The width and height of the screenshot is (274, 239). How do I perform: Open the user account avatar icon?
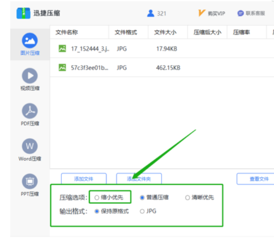tap(151, 13)
